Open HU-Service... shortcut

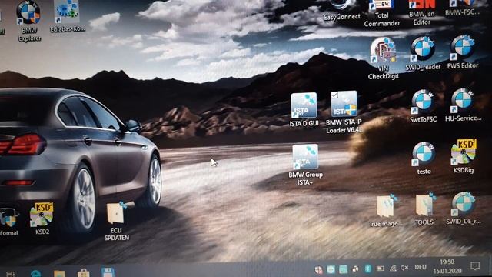463,105
